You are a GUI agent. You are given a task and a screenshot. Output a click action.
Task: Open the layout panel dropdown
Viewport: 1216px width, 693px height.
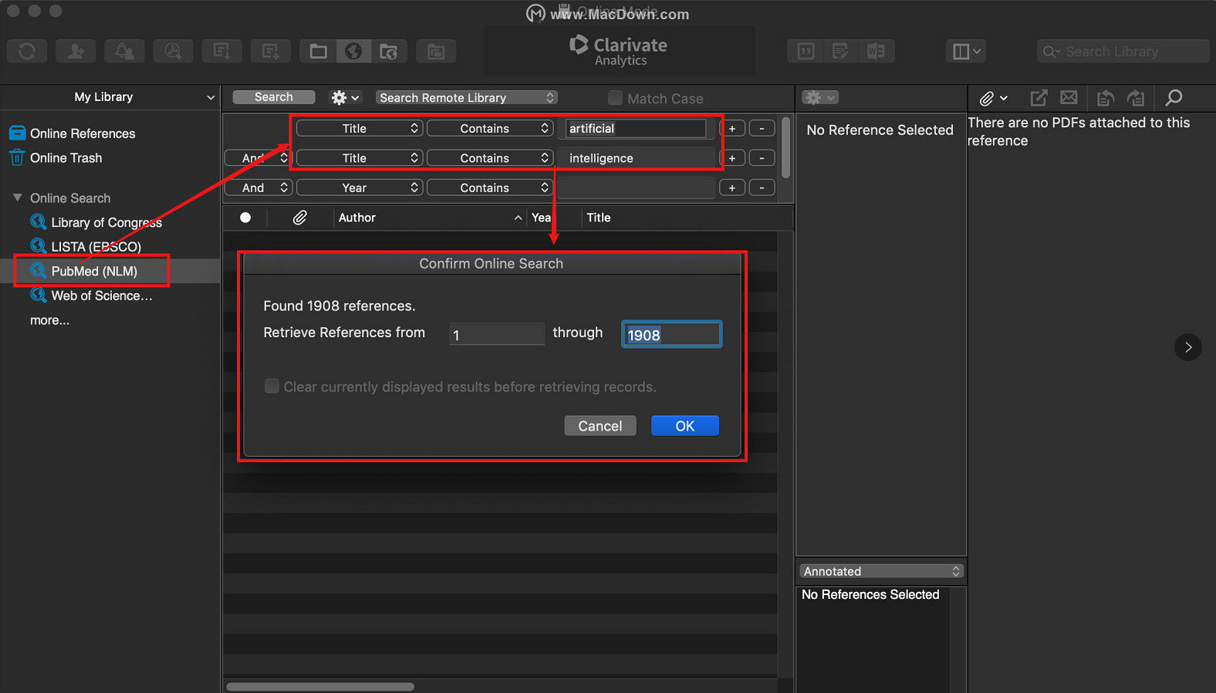(966, 51)
